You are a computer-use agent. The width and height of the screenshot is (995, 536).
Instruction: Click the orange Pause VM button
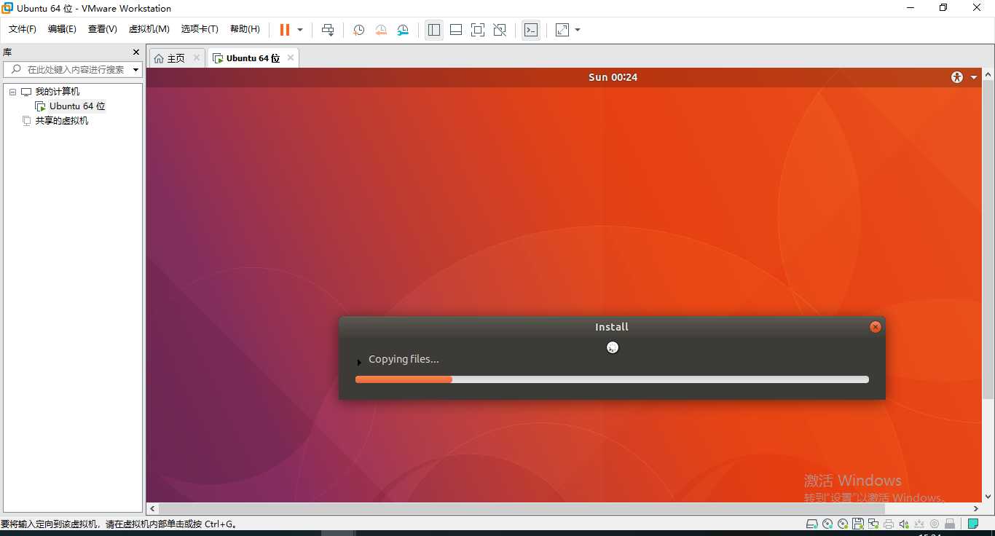pyautogui.click(x=285, y=30)
